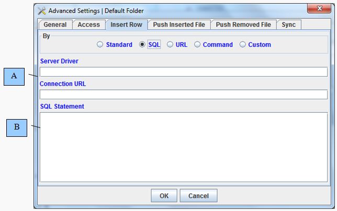The height and width of the screenshot is (211, 337).
Task: Switch to the Sync tab
Action: 289,25
